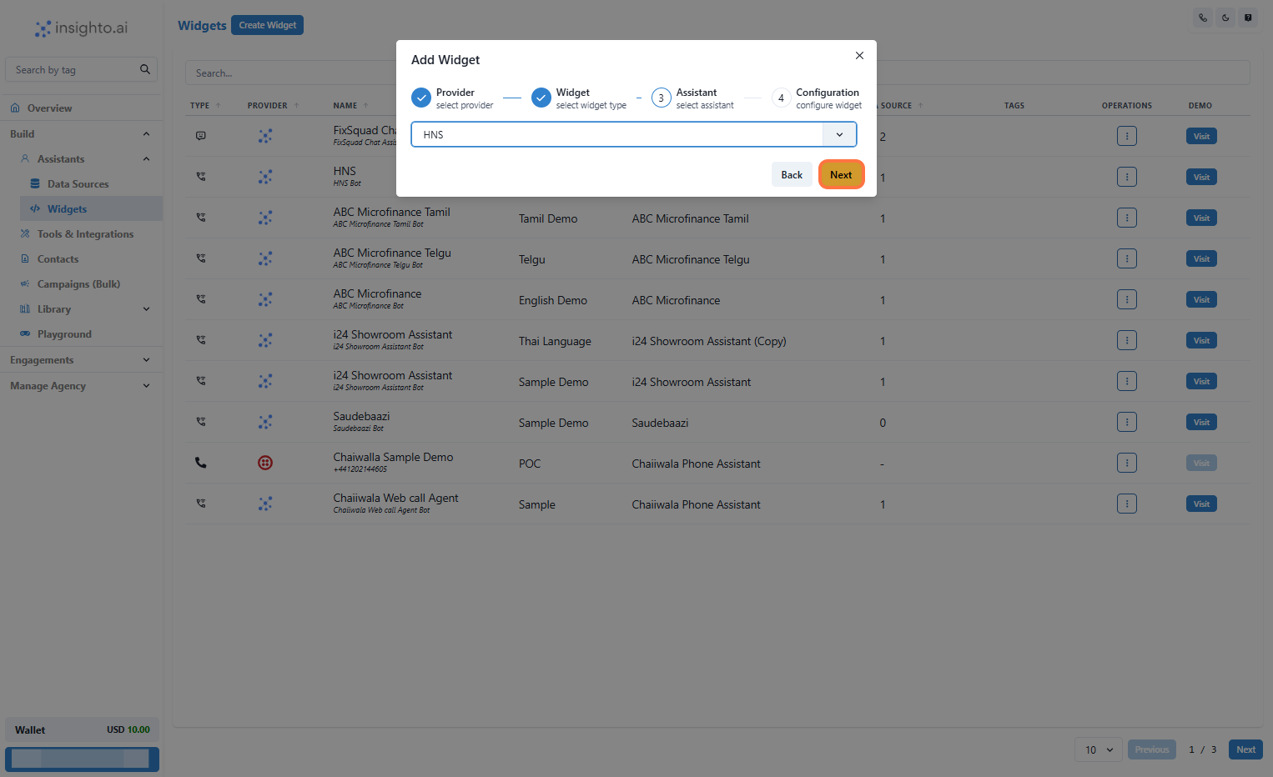
Task: Go to next page of widgets table
Action: (1245, 749)
